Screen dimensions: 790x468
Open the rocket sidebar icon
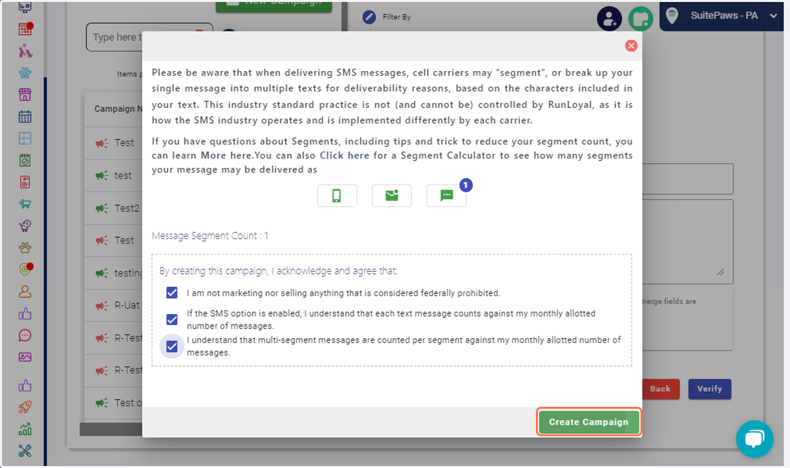coord(25,407)
